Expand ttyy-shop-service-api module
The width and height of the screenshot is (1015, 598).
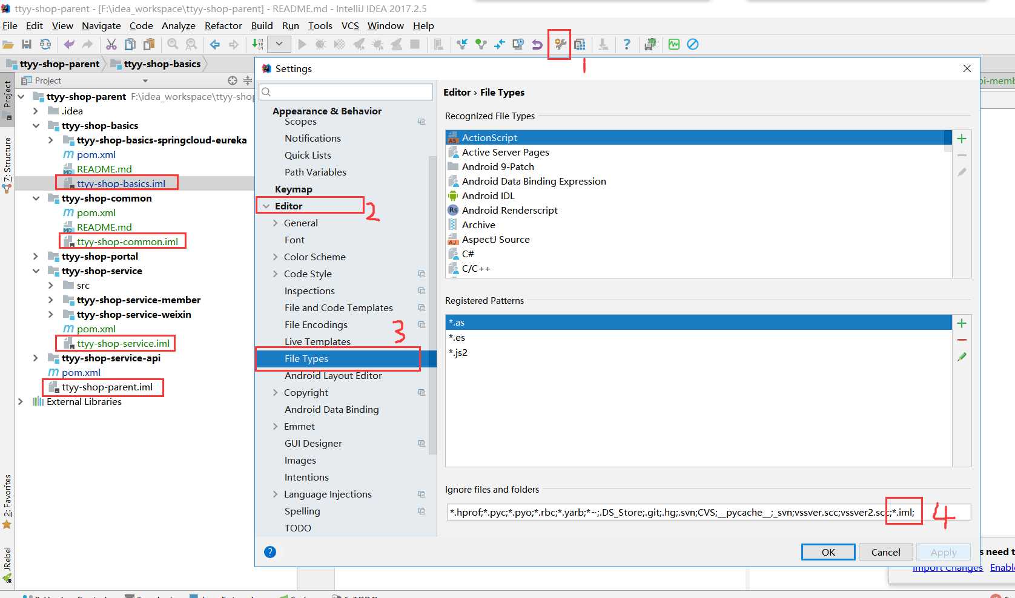click(36, 358)
